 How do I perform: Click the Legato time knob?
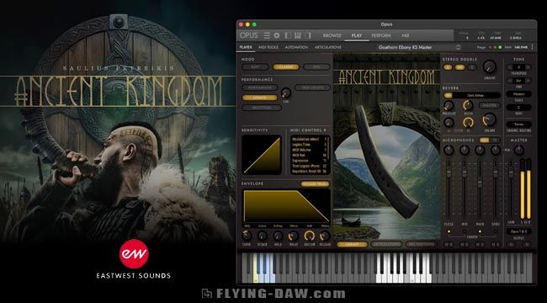tap(286, 93)
